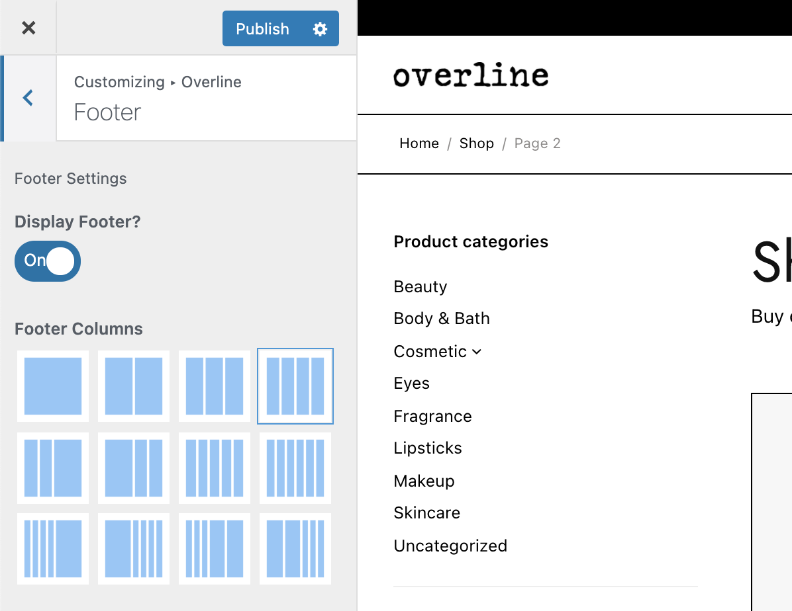Select the four equal columns footer layout
This screenshot has height=611, width=792.
point(295,386)
